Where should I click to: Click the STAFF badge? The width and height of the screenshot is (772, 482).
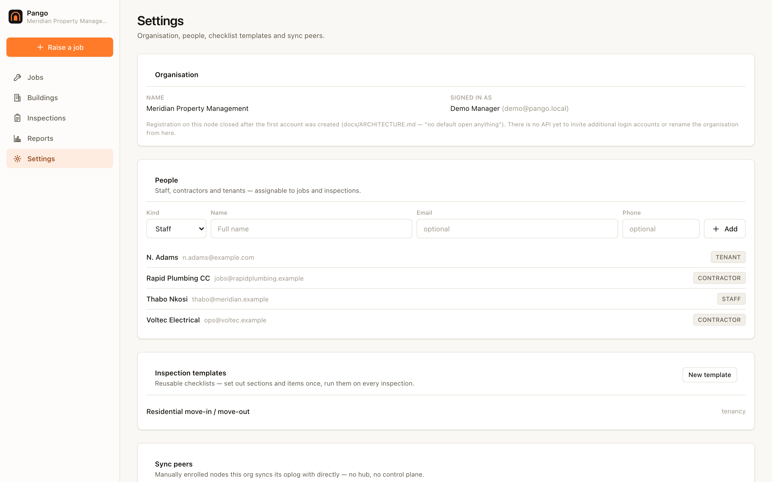(x=731, y=299)
